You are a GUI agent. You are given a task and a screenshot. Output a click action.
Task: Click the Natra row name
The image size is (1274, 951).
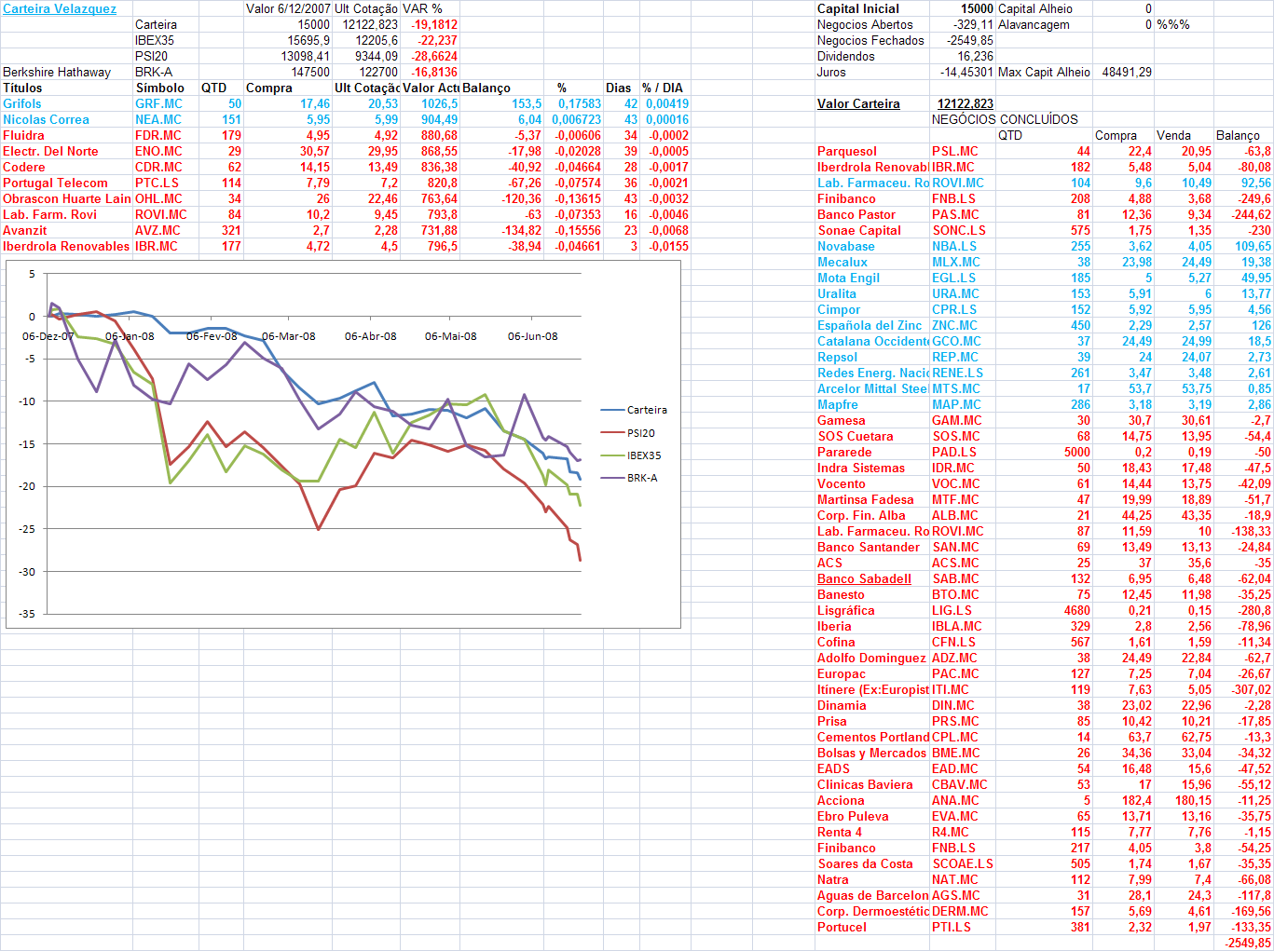point(833,880)
